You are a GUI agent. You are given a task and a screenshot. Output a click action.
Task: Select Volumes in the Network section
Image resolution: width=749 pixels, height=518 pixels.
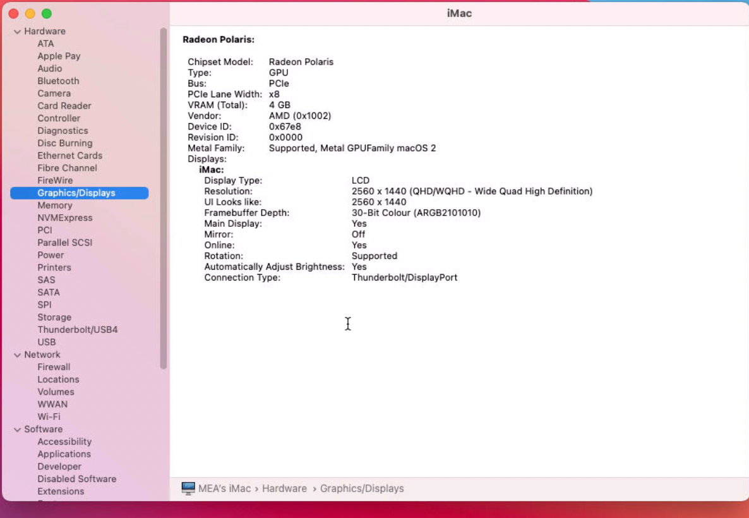(x=56, y=392)
